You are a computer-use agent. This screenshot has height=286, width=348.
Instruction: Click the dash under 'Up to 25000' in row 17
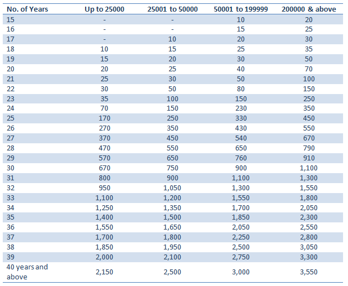tap(104, 39)
